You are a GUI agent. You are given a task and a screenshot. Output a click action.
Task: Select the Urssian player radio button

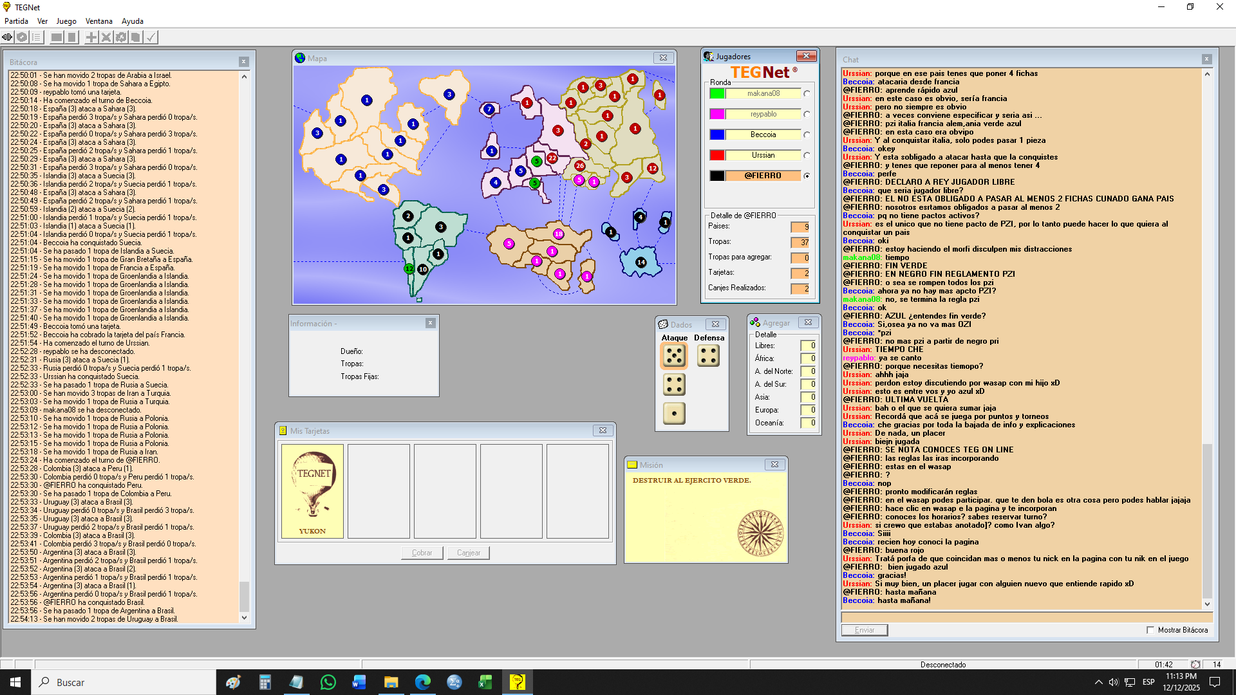[807, 155]
